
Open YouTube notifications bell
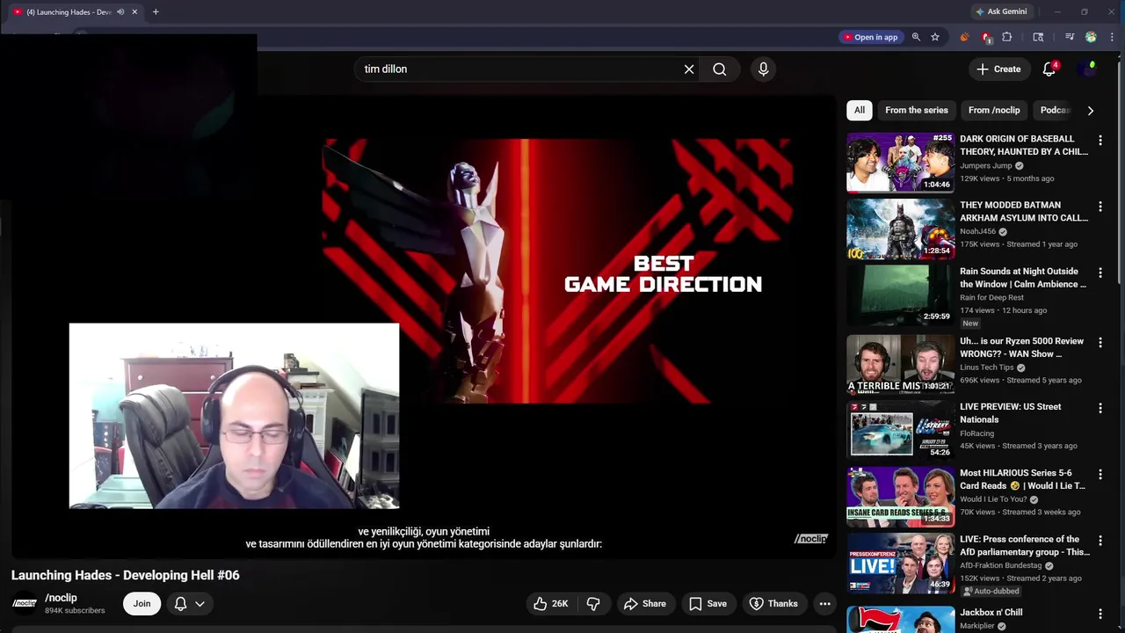[1049, 69]
